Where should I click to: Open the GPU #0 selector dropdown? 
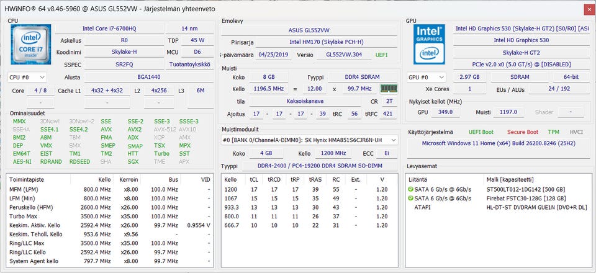(x=426, y=77)
